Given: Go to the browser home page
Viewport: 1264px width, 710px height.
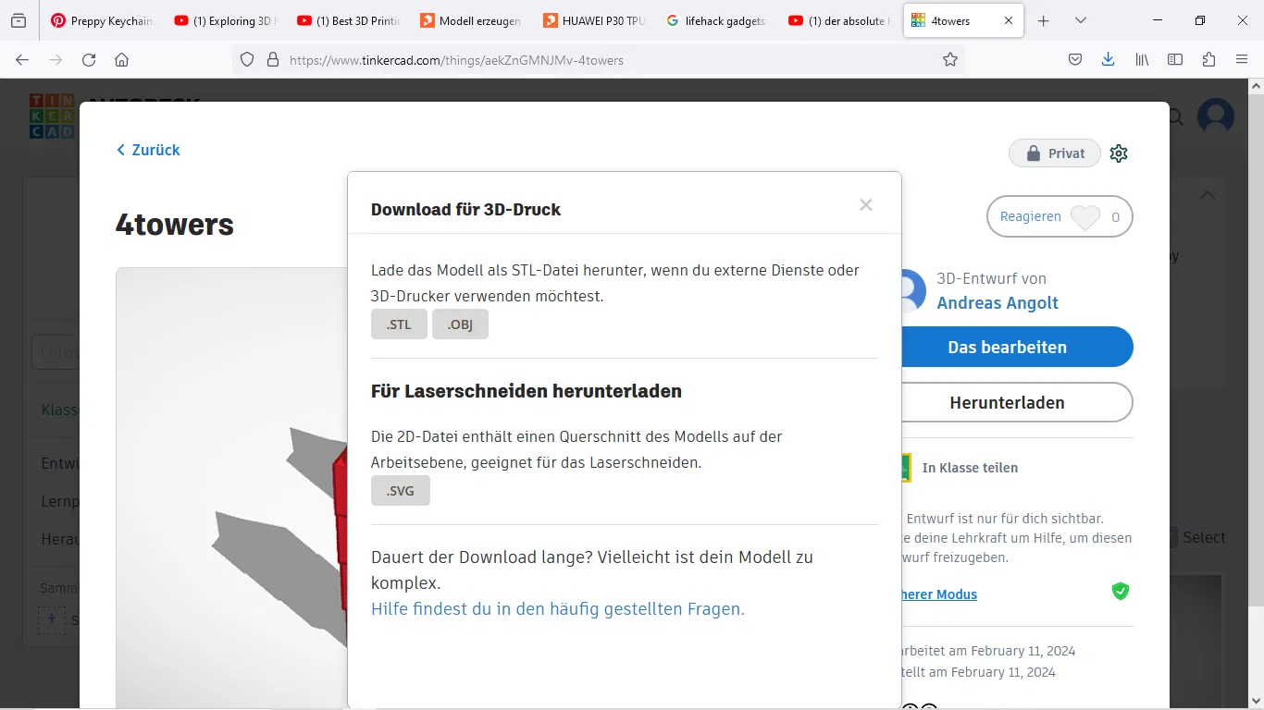Looking at the screenshot, I should tap(121, 59).
